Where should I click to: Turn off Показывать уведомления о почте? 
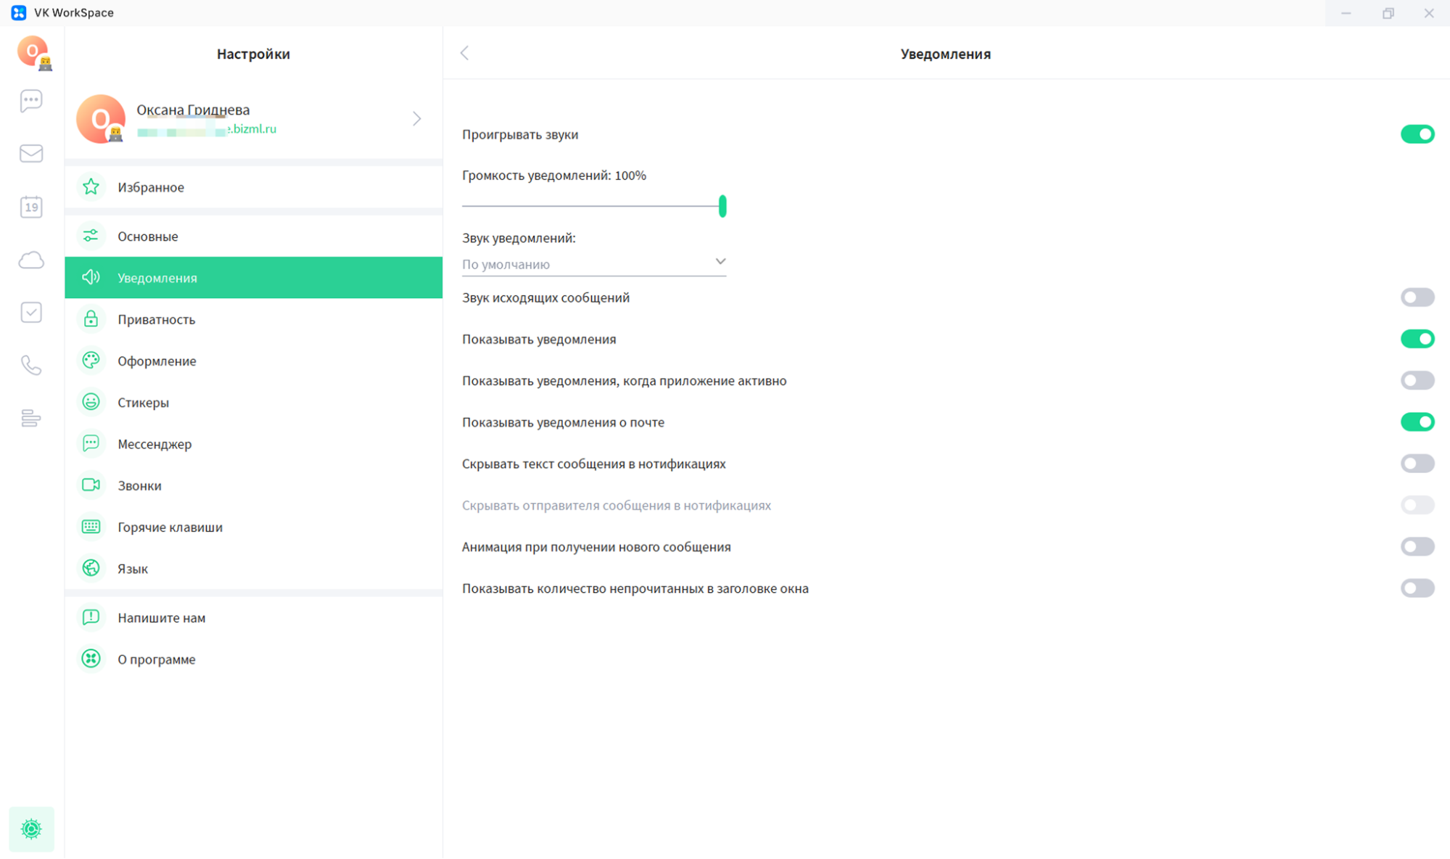[x=1417, y=422]
